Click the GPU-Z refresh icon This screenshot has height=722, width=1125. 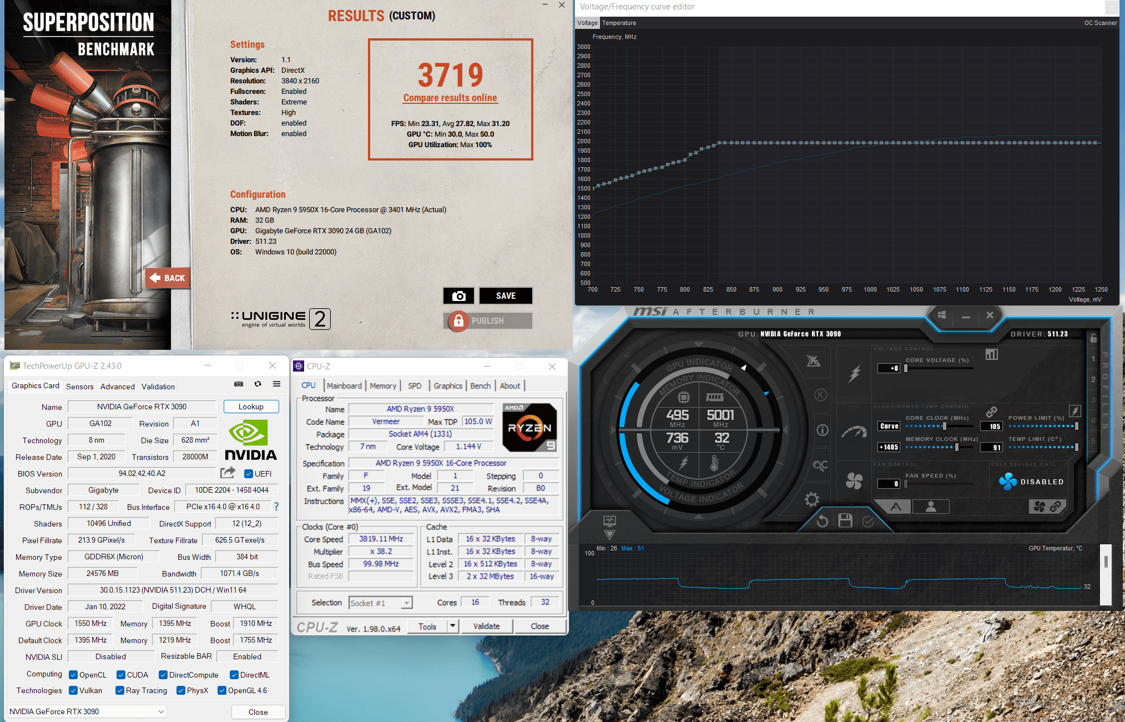pyautogui.click(x=258, y=384)
